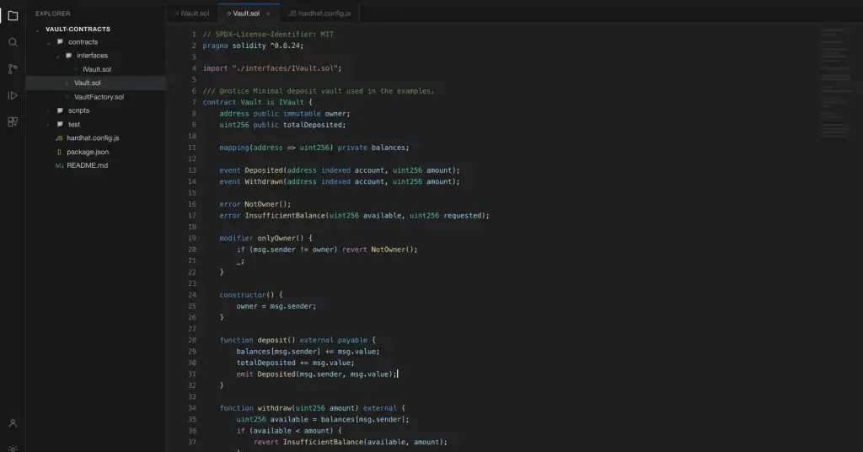This screenshot has width=863, height=452.
Task: Click 'totalDeposited' on line 9
Action: [312, 125]
